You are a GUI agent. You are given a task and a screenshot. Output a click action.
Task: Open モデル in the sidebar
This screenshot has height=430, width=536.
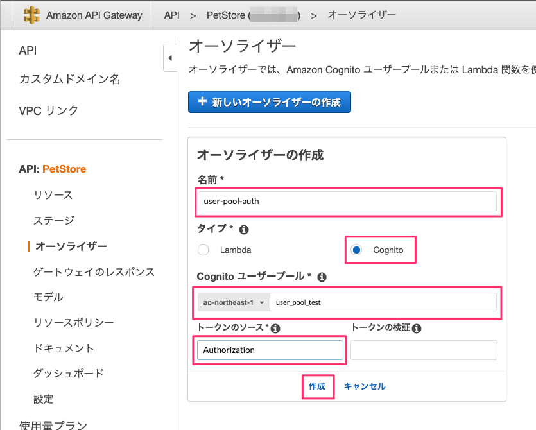pyautogui.click(x=48, y=297)
